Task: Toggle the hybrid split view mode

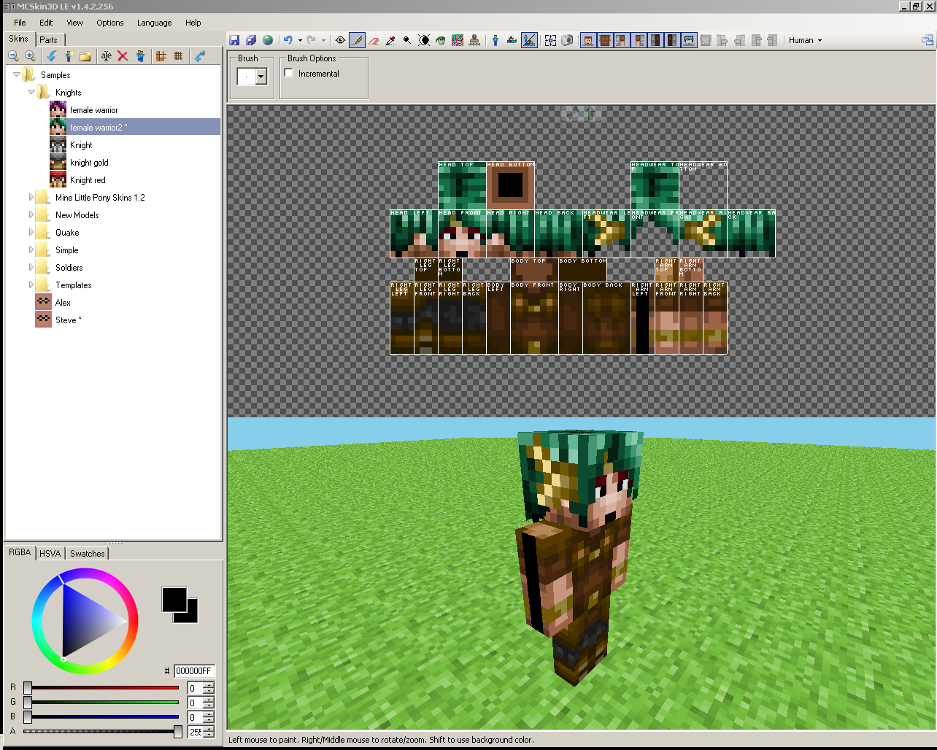Action: 530,41
